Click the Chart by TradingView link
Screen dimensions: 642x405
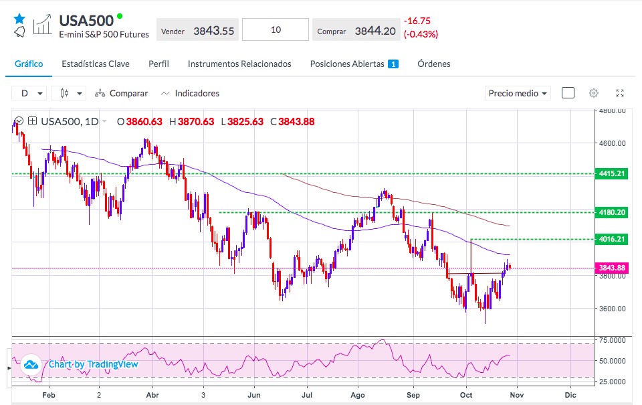click(x=94, y=364)
